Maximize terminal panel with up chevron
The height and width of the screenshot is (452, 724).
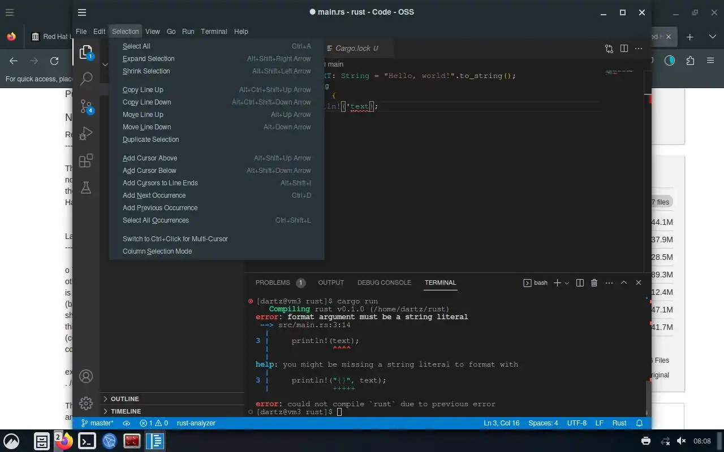624,282
